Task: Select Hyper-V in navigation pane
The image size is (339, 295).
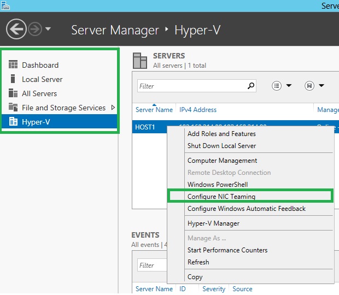Action: click(60, 122)
